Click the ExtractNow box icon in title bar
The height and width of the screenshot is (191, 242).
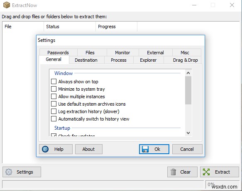pyautogui.click(x=7, y=5)
